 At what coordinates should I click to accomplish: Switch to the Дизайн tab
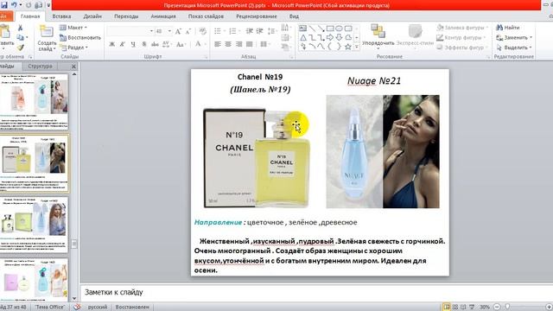[x=92, y=16]
